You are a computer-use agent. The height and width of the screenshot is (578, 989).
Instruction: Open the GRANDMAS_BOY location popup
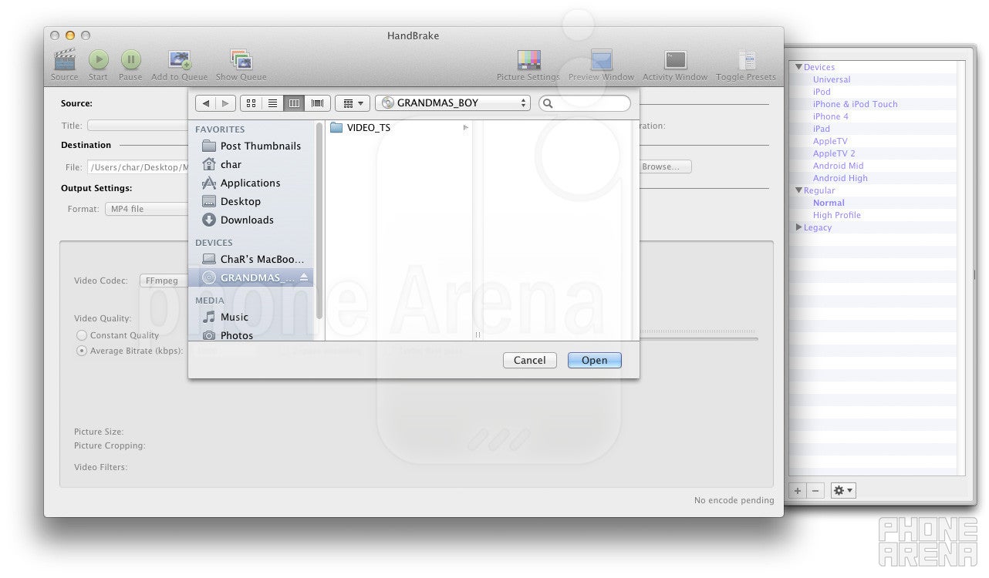tap(453, 103)
